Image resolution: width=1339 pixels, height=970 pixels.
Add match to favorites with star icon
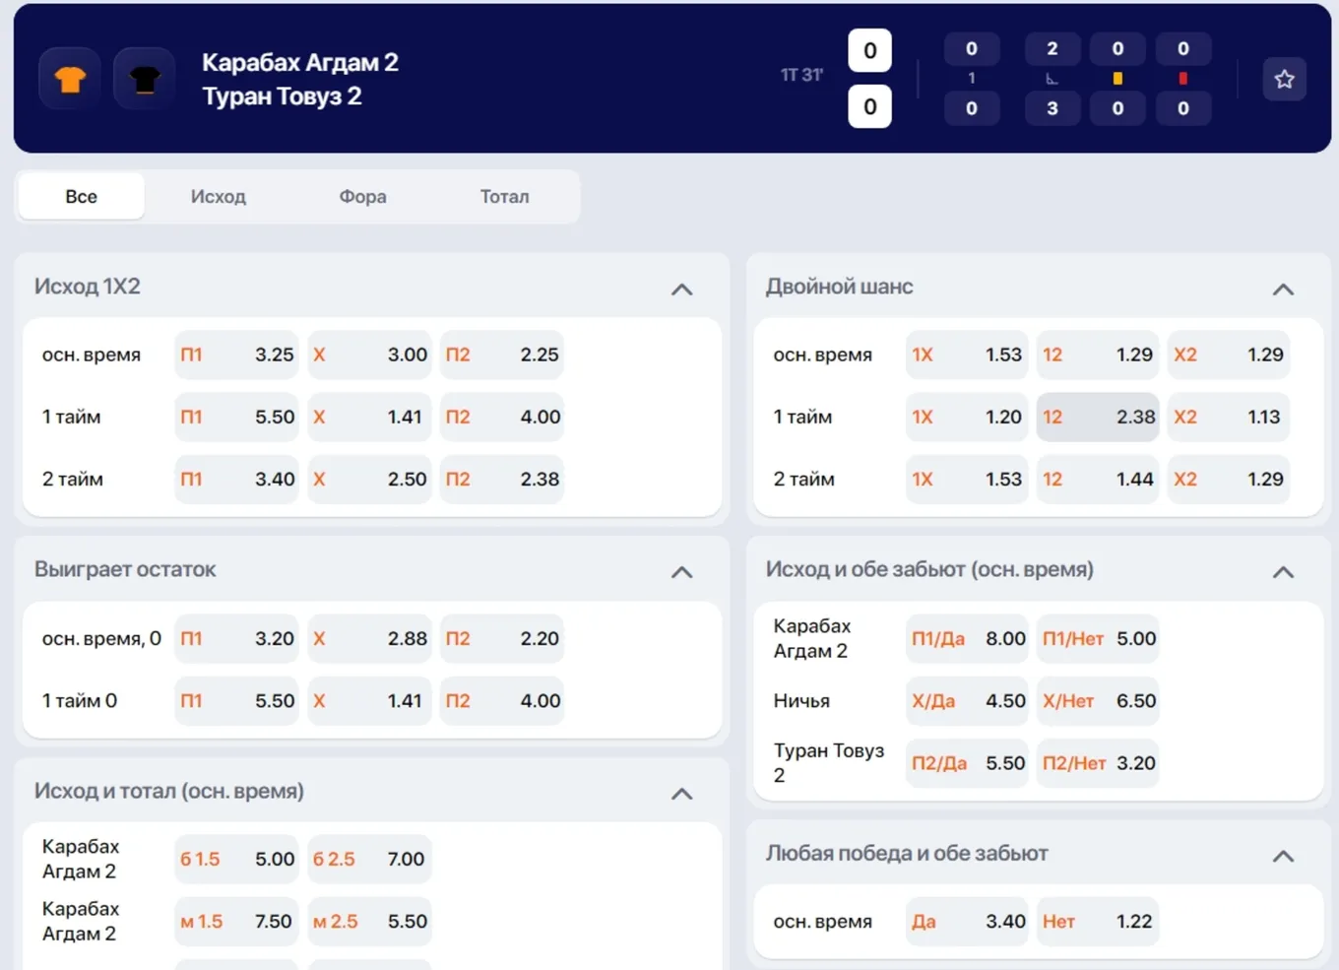pos(1284,80)
